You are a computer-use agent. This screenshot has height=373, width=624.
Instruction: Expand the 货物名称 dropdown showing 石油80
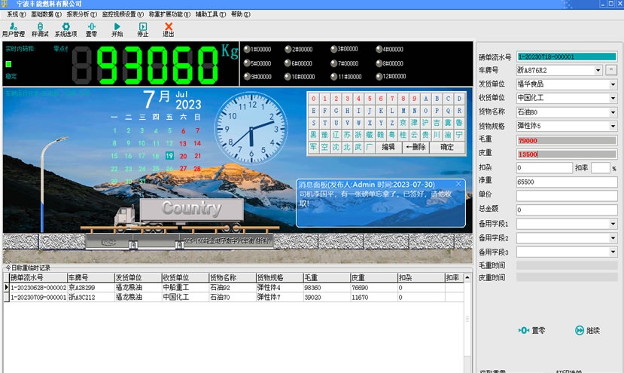coord(613,112)
